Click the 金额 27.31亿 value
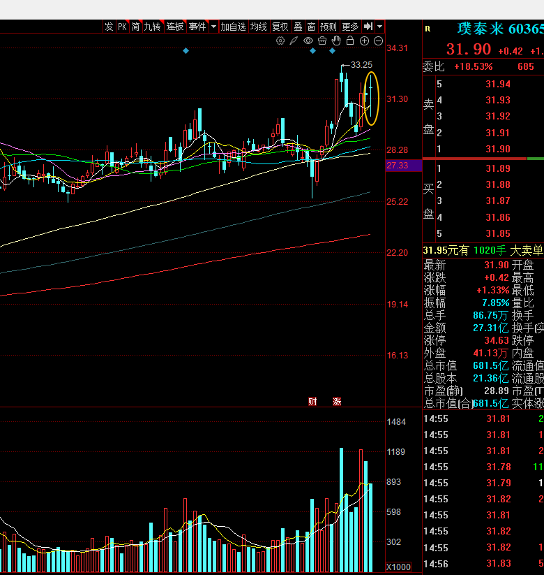 490,328
